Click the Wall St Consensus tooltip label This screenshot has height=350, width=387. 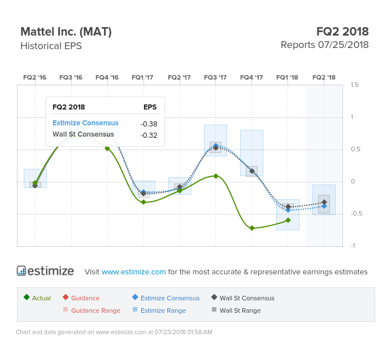coord(83,134)
